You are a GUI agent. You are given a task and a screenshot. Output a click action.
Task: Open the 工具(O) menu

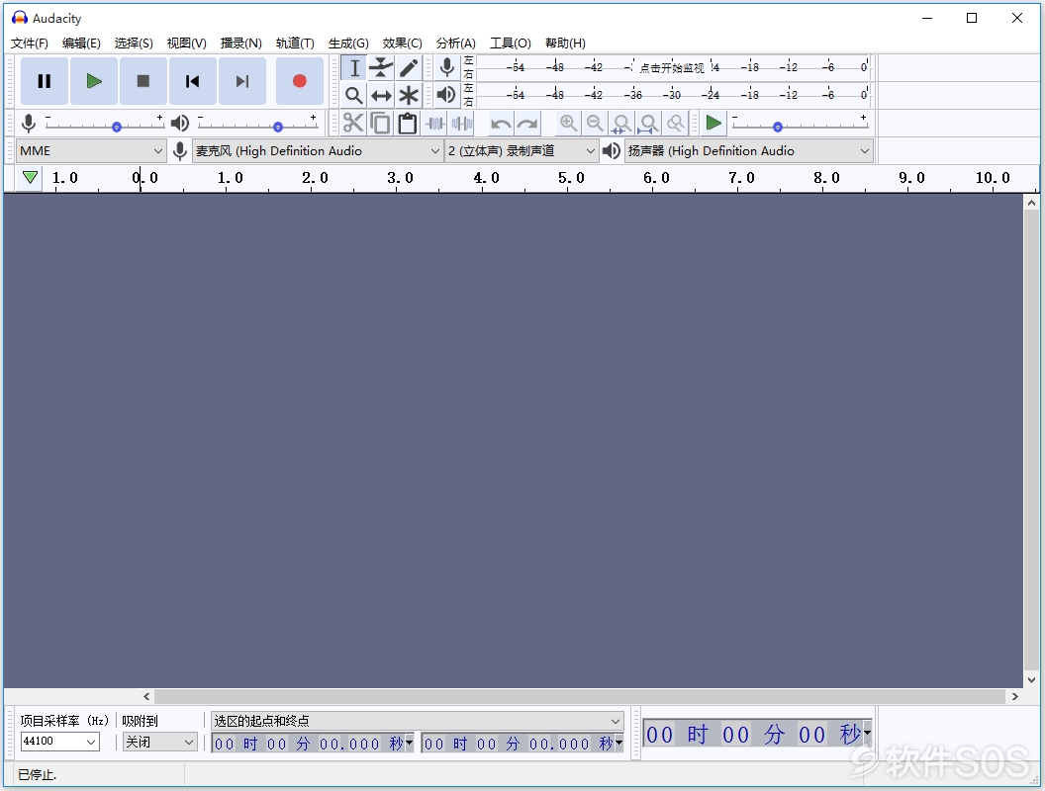511,44
